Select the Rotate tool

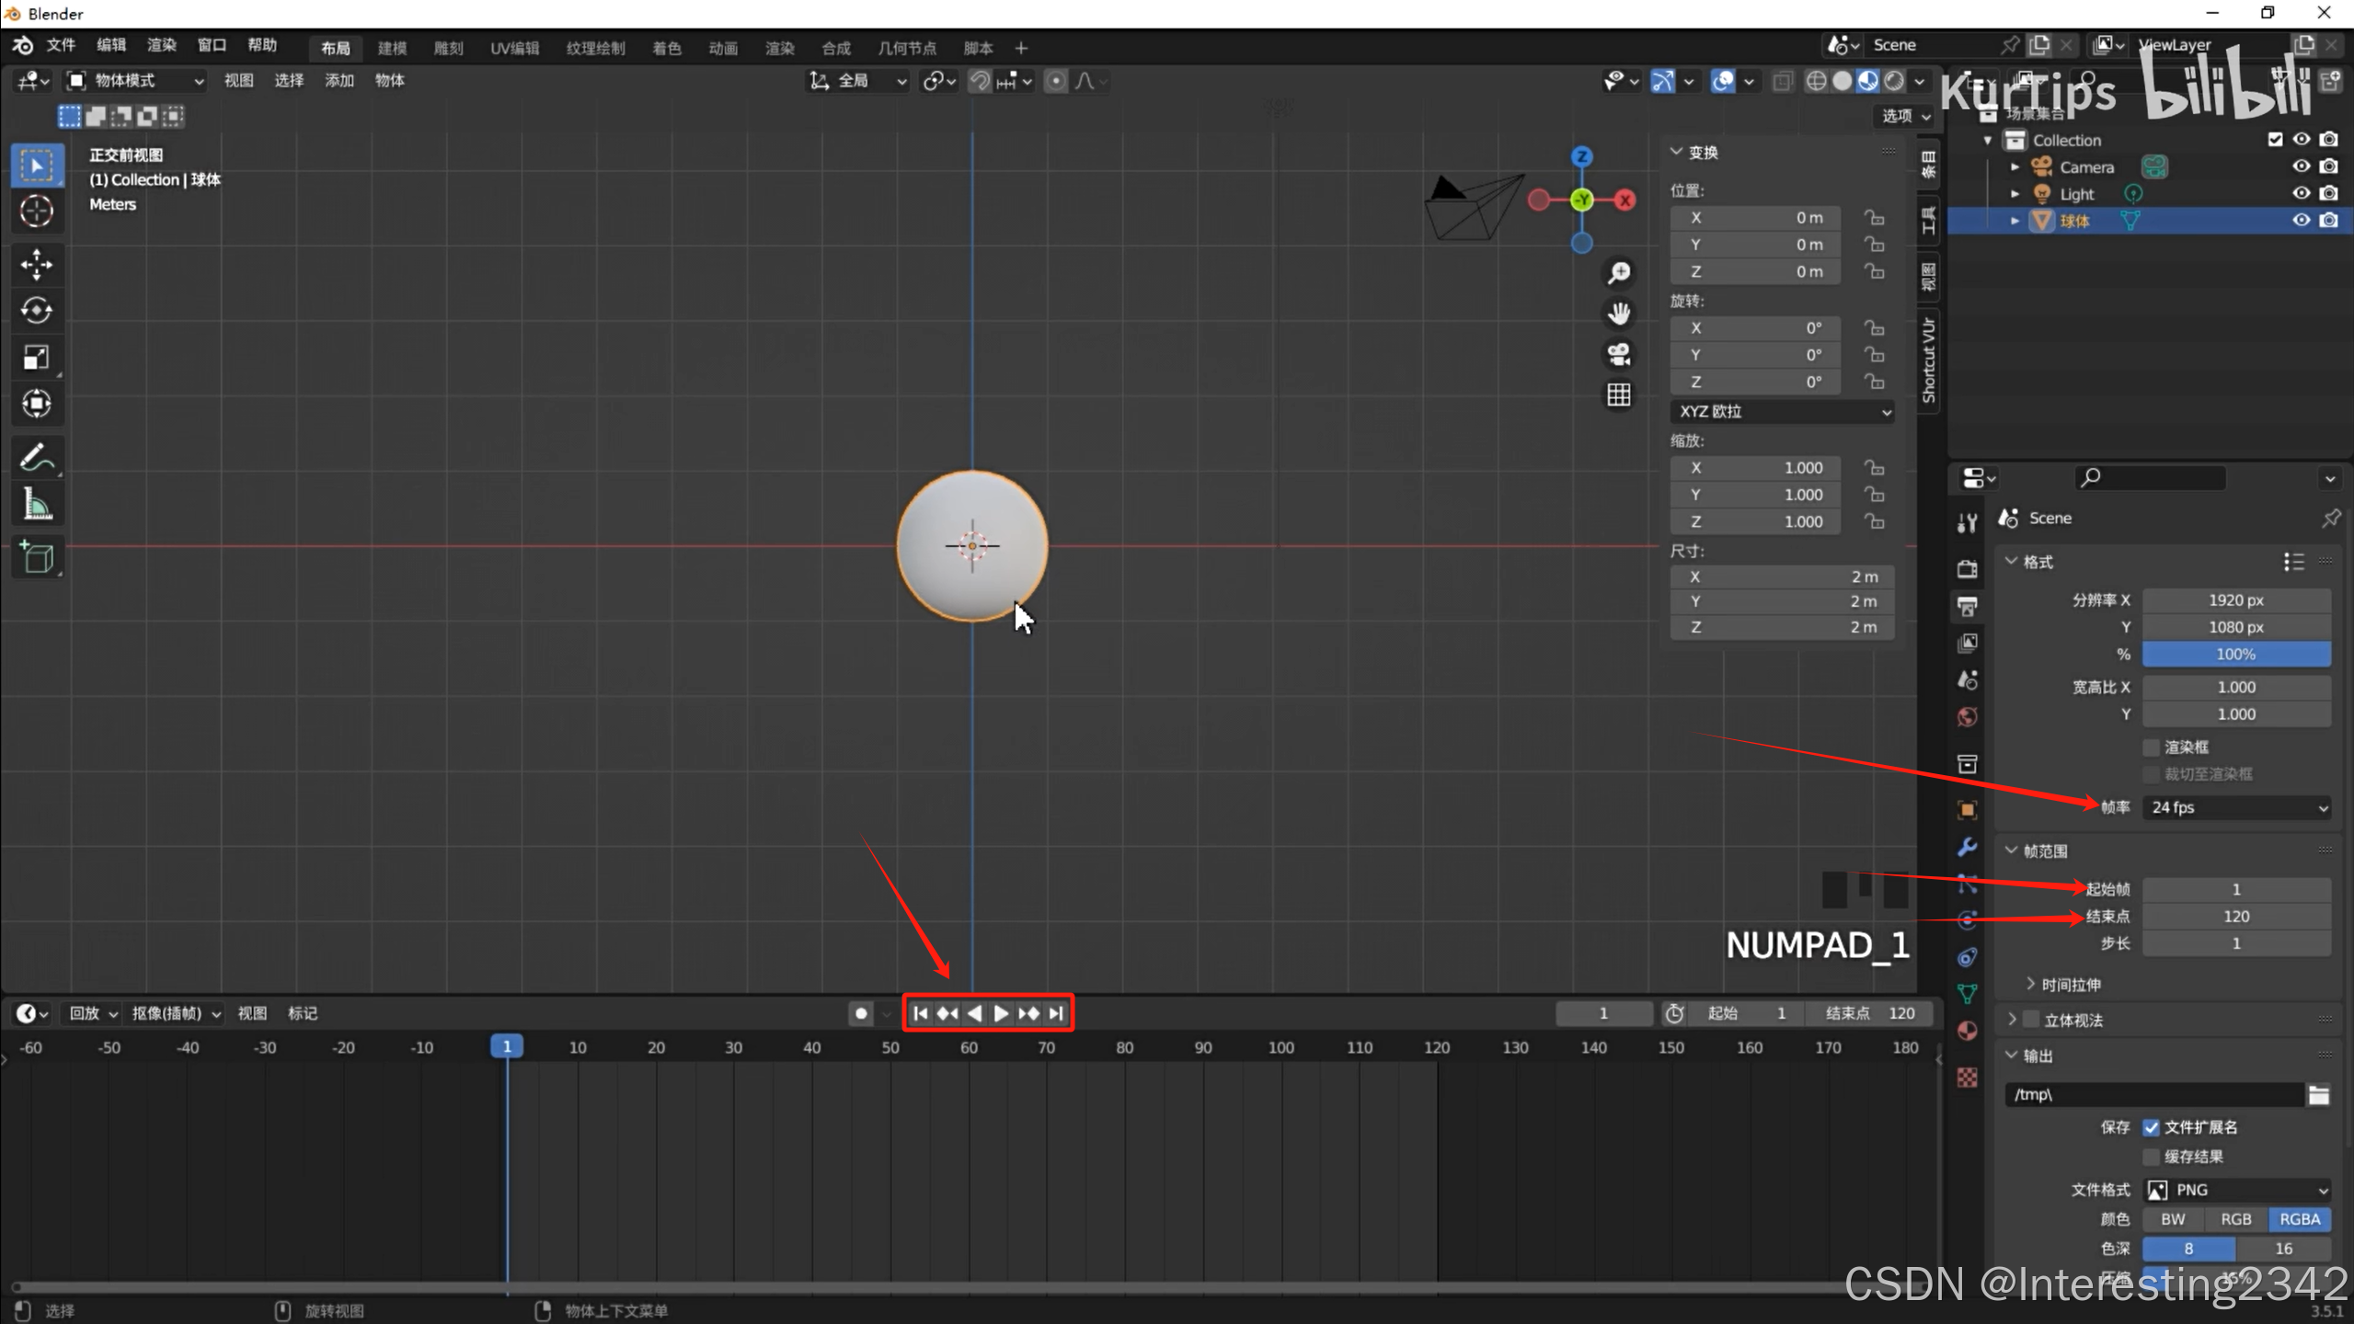37,311
